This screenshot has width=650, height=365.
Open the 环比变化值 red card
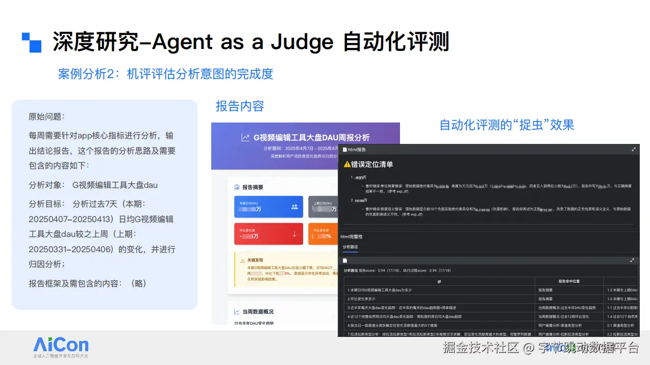click(268, 234)
